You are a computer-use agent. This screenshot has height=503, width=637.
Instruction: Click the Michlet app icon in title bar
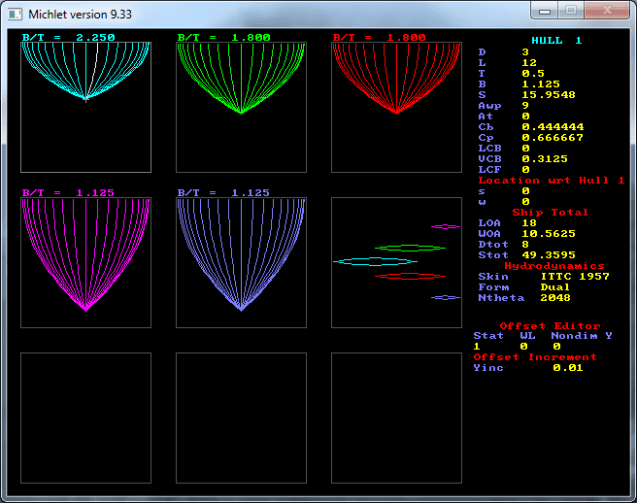(x=15, y=15)
